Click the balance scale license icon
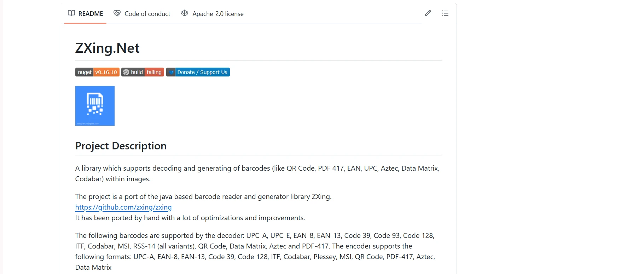644x274 pixels. (x=185, y=13)
